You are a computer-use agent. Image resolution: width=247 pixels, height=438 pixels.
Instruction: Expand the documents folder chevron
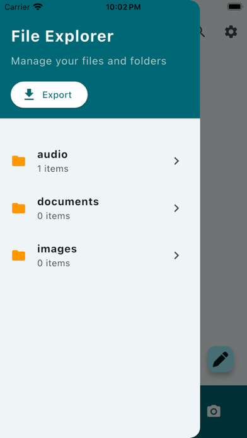tap(176, 208)
